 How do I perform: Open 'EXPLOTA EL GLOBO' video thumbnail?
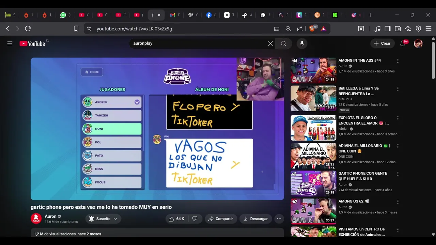313,128
